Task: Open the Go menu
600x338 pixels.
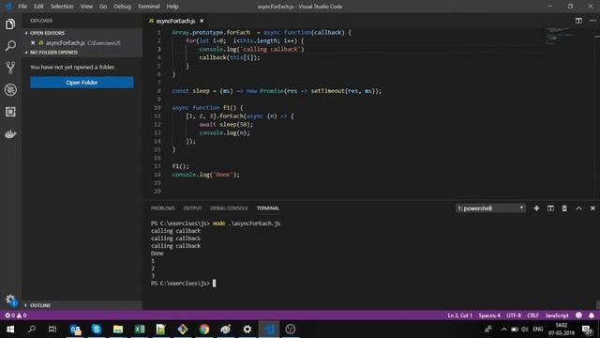Action: click(x=103, y=7)
